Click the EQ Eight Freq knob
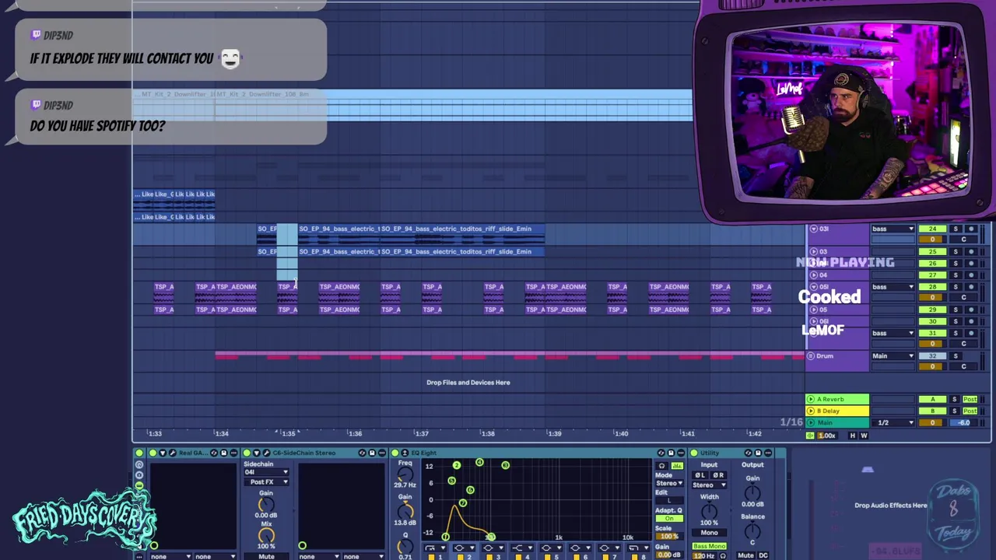Viewport: 996px width, 560px height. (405, 474)
